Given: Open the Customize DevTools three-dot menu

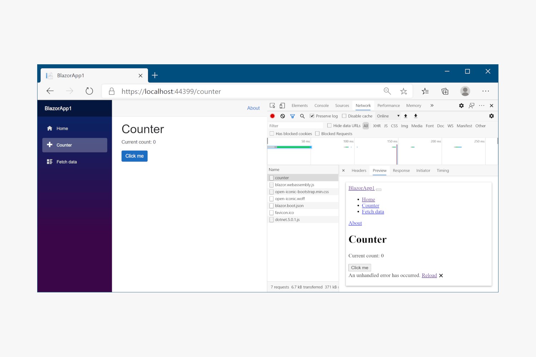Looking at the screenshot, I should coord(482,106).
